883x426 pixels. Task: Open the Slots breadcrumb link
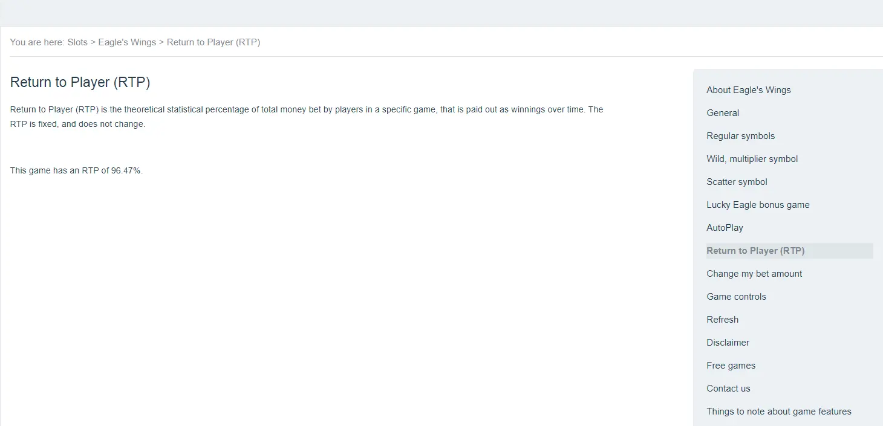(x=77, y=42)
